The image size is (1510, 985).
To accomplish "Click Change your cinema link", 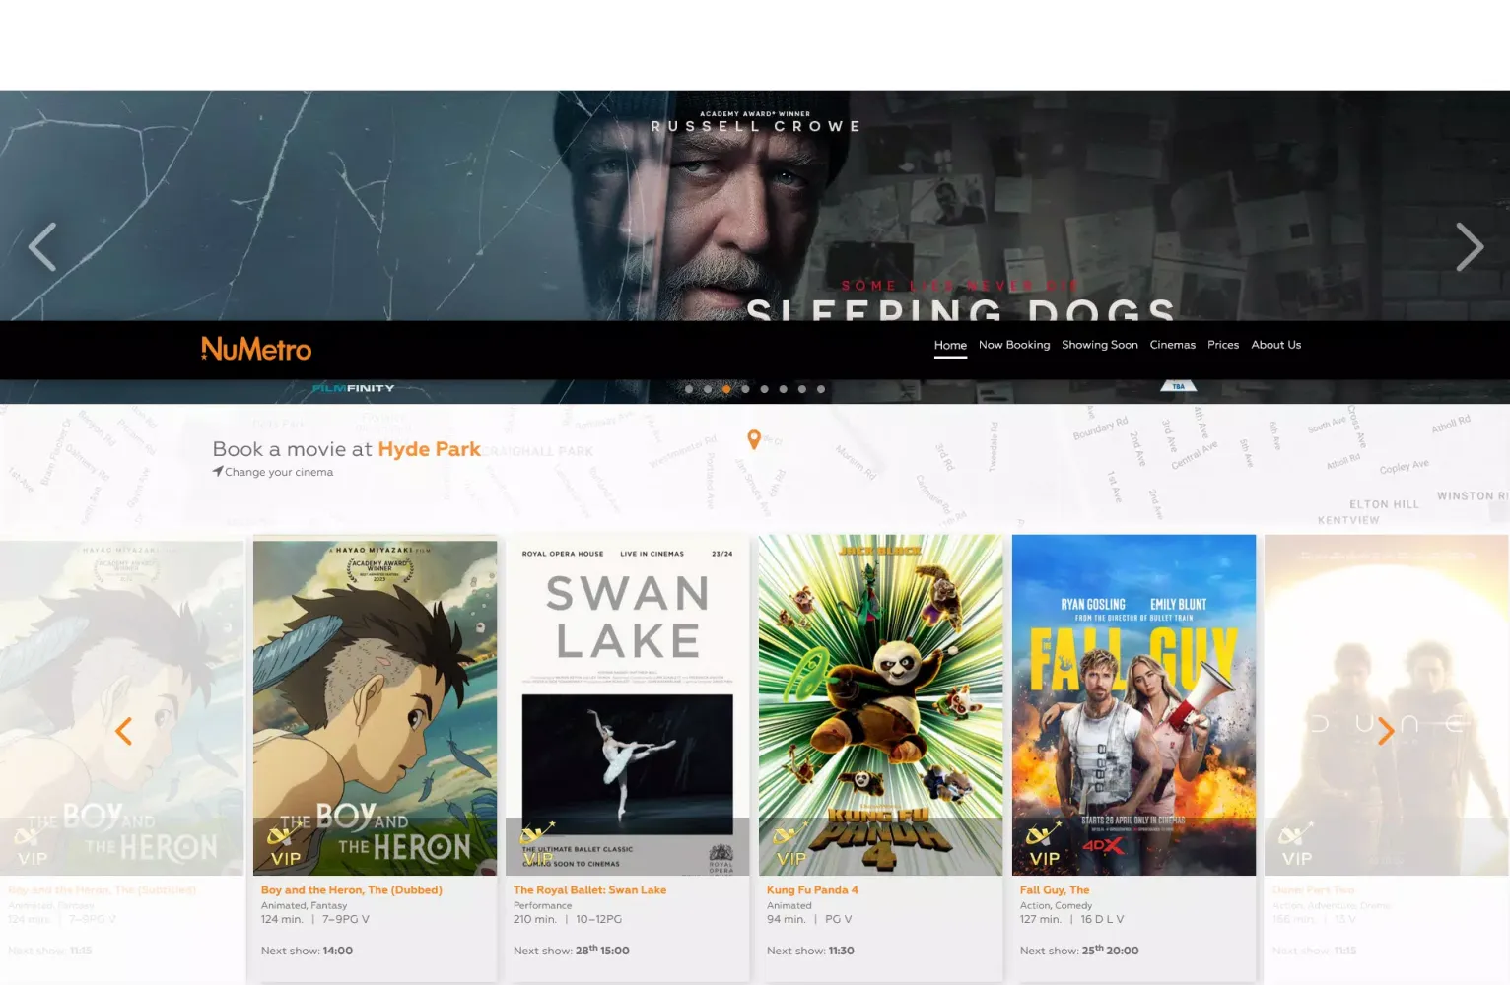I will tap(279, 472).
